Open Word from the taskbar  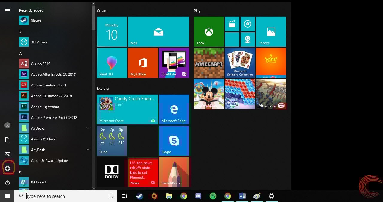[x=242, y=196]
